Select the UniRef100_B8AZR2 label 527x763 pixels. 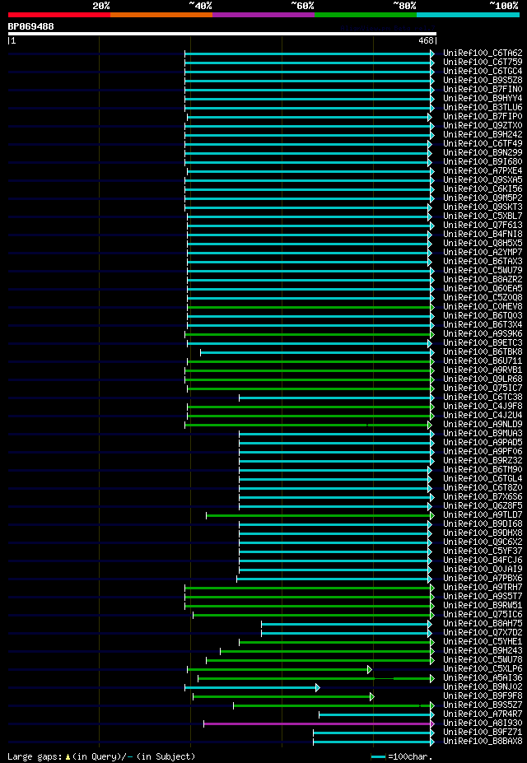click(483, 279)
